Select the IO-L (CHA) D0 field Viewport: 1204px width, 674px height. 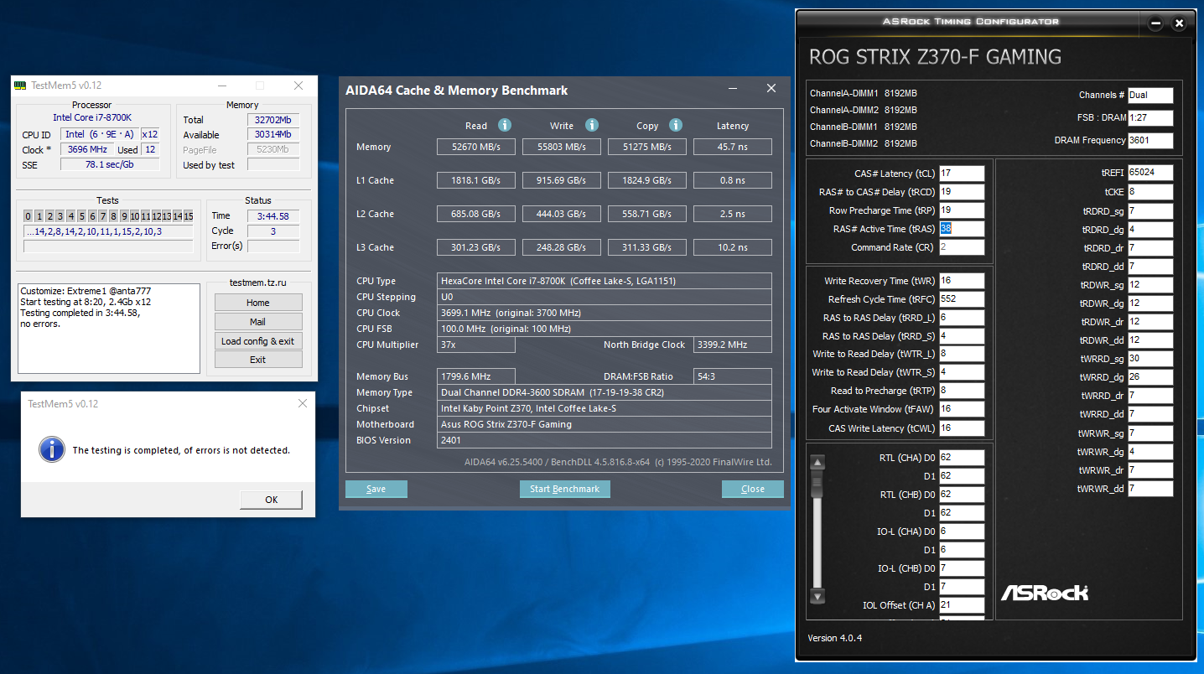[962, 531]
